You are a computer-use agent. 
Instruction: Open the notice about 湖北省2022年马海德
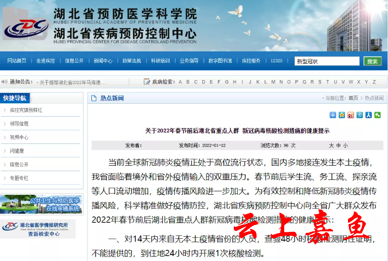pyautogui.click(x=73, y=83)
